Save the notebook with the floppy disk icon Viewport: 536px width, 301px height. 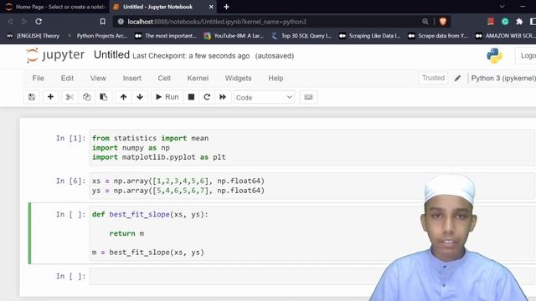32,97
